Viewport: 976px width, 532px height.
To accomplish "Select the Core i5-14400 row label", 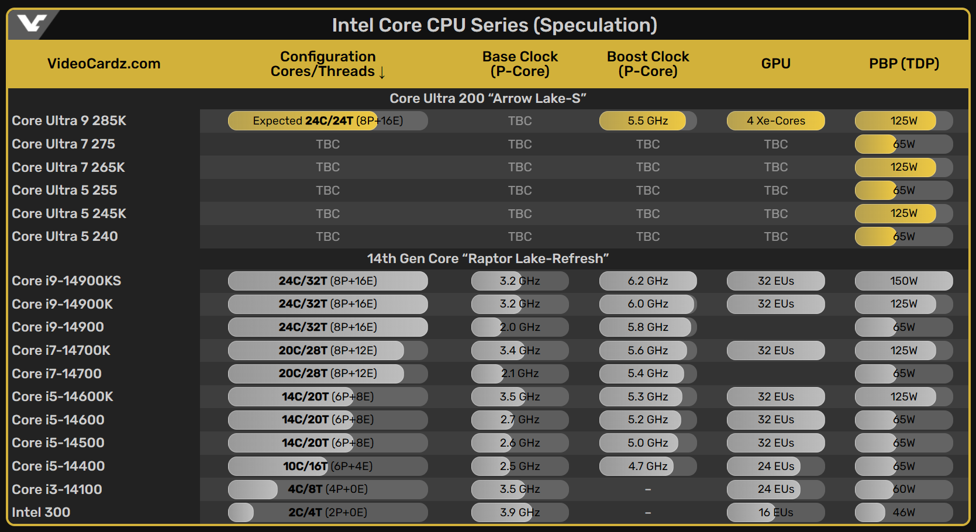I will click(x=58, y=466).
